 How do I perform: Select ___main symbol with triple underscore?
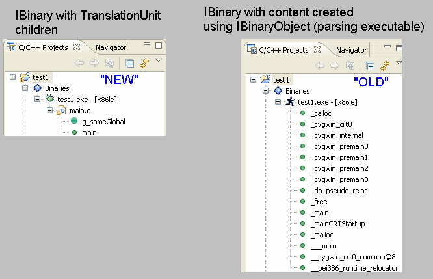tap(324, 246)
